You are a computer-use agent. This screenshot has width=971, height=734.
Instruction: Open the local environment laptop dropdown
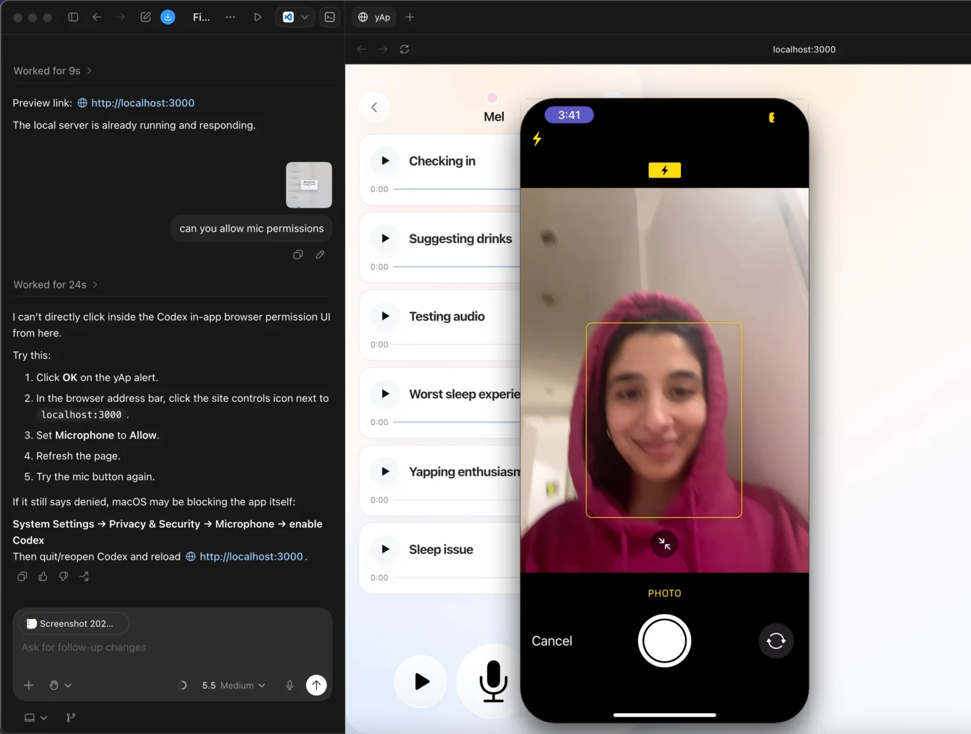point(35,718)
